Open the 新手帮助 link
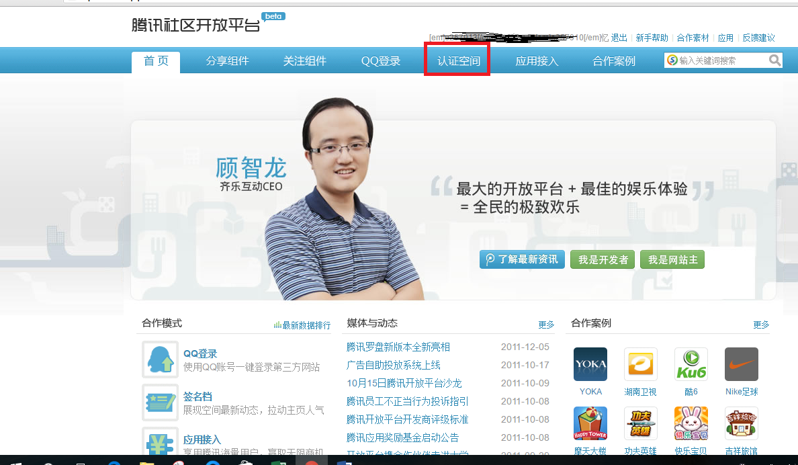This screenshot has height=465, width=798. point(652,38)
